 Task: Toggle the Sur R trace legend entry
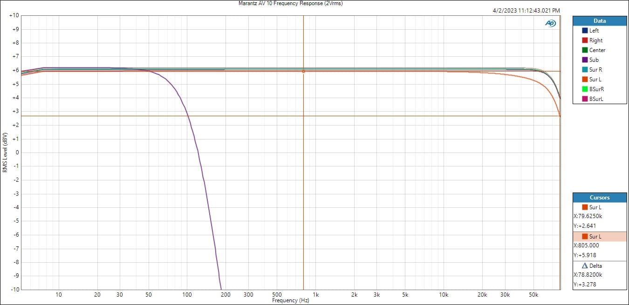click(x=595, y=70)
